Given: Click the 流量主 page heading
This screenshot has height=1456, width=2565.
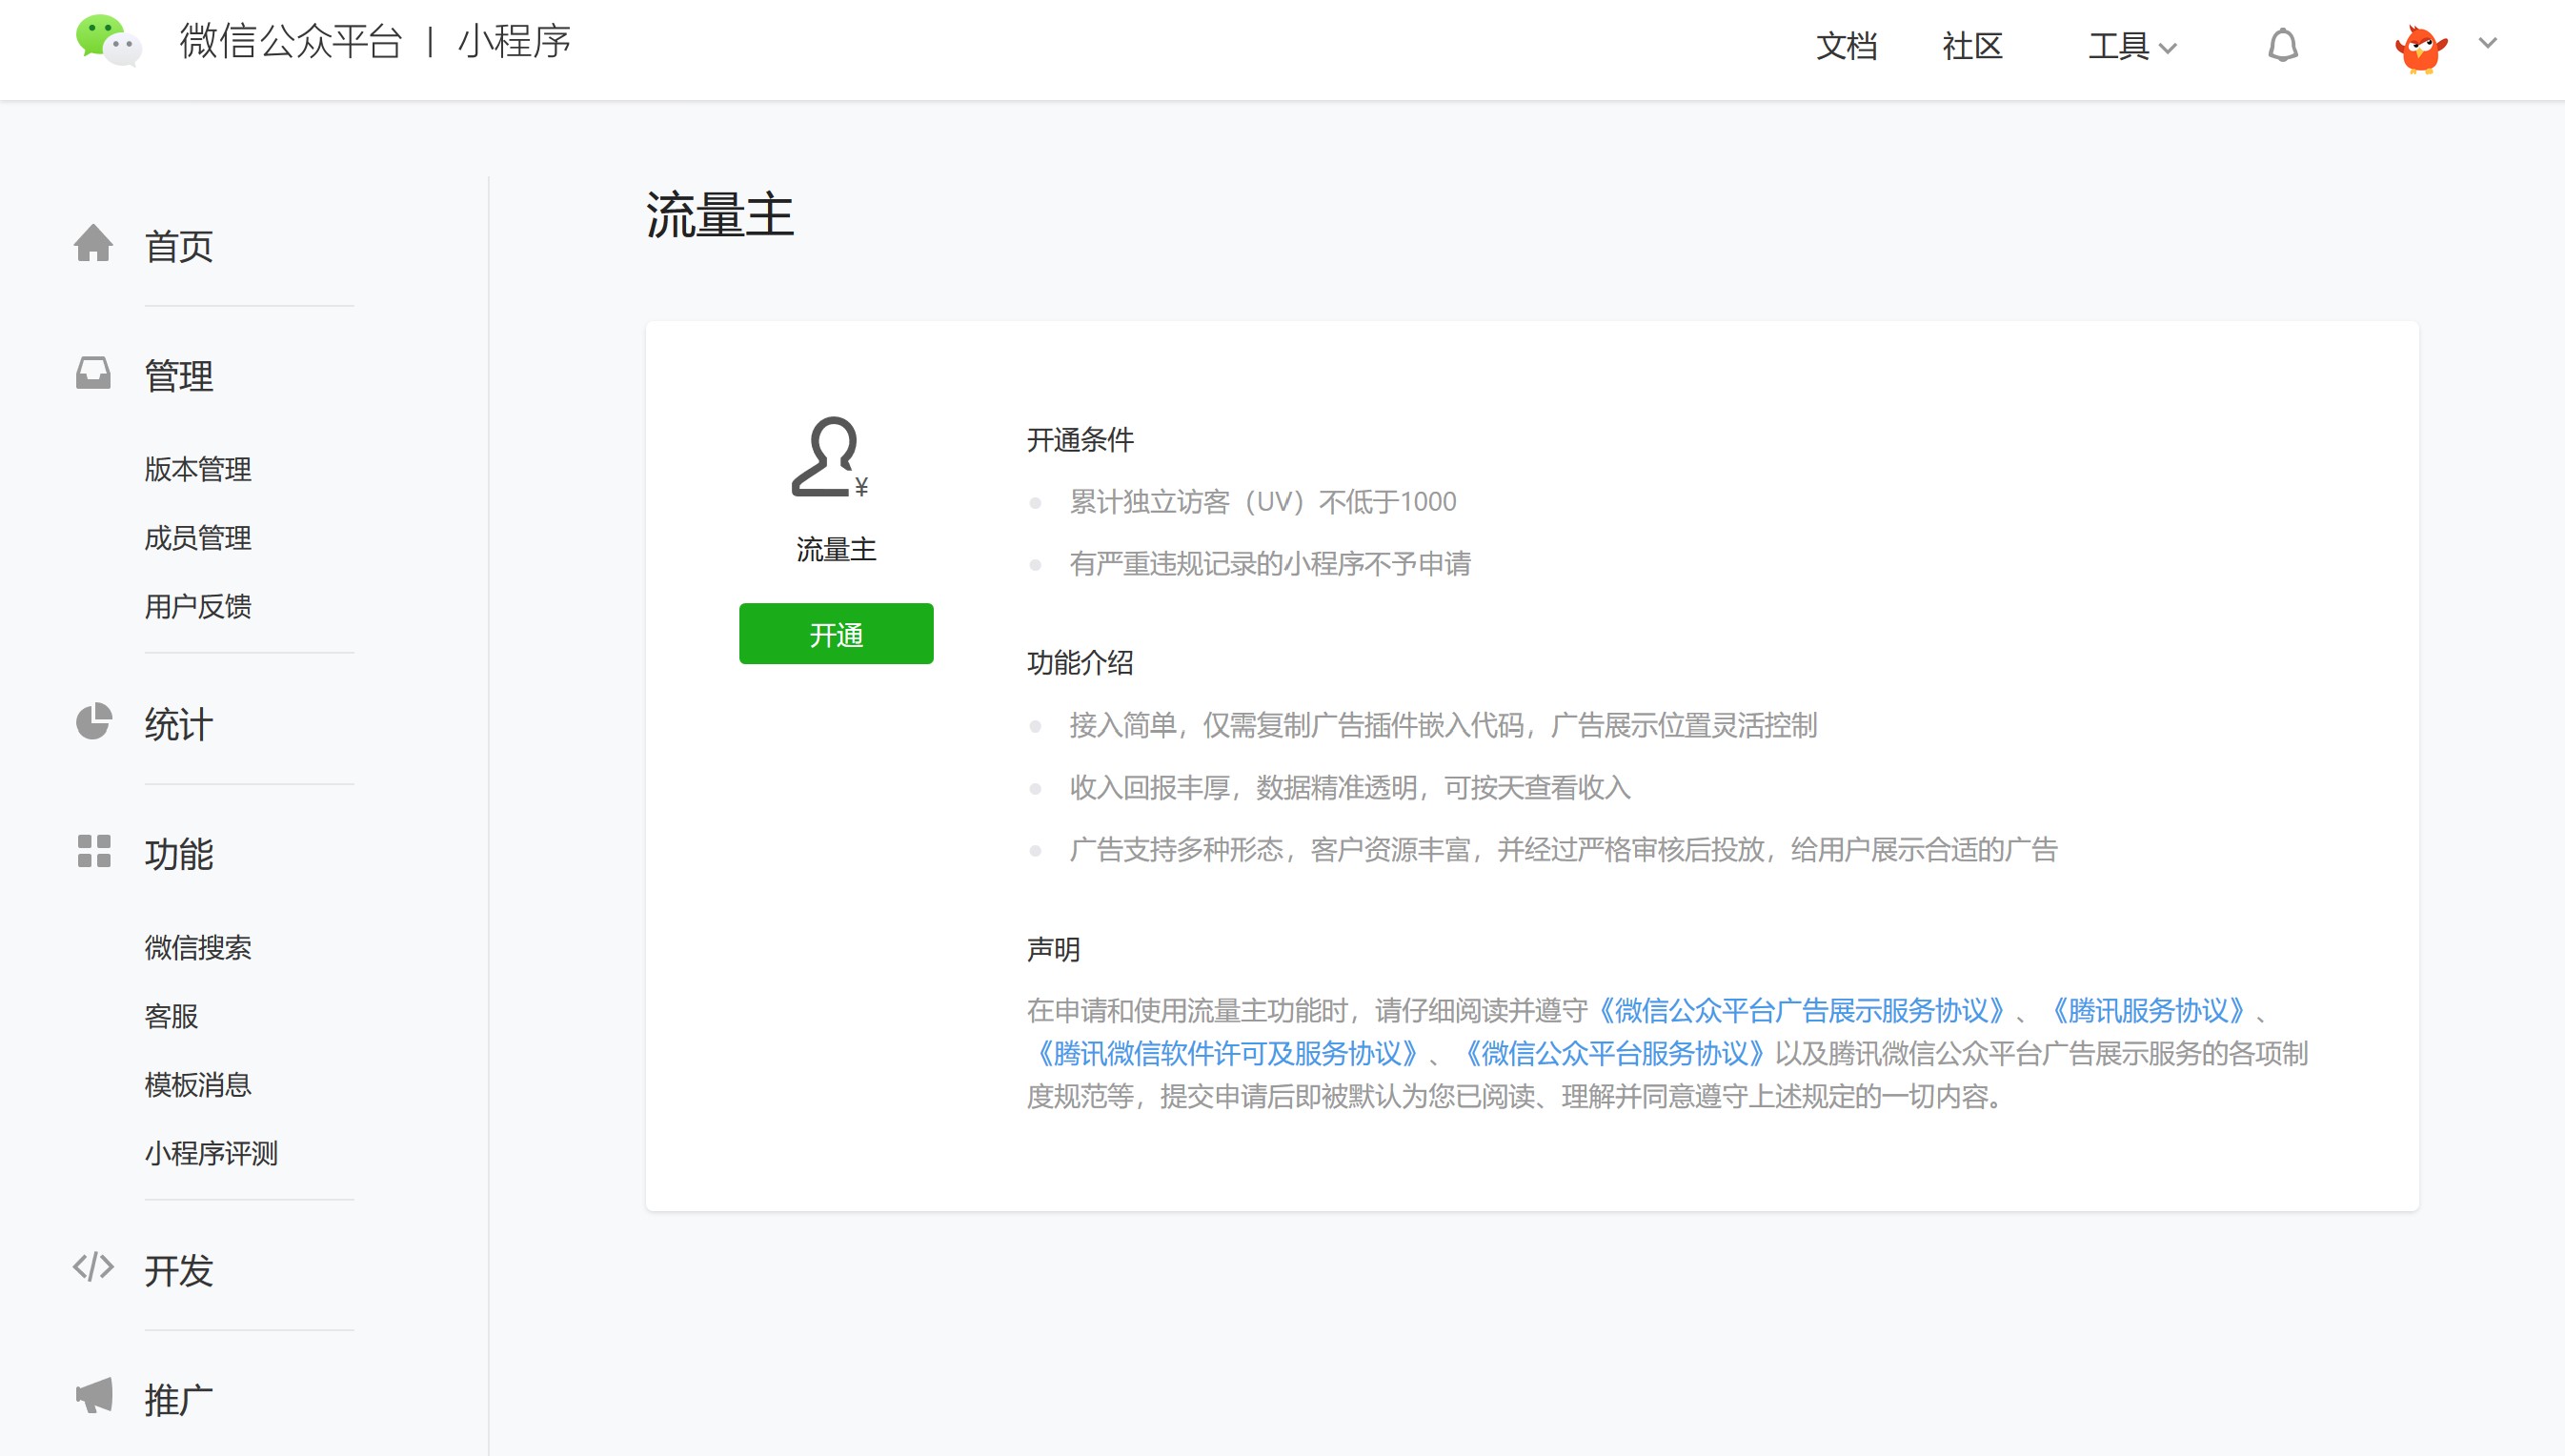Looking at the screenshot, I should point(719,215).
